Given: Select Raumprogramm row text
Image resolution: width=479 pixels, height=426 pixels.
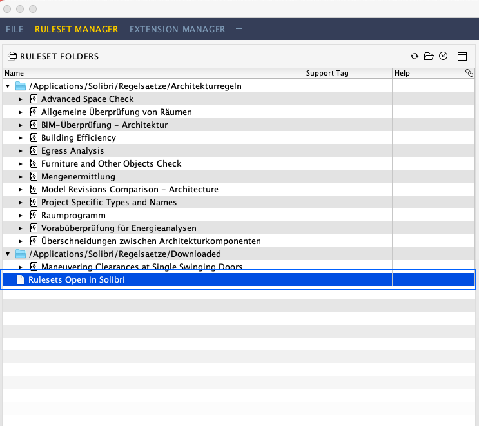Looking at the screenshot, I should point(73,215).
